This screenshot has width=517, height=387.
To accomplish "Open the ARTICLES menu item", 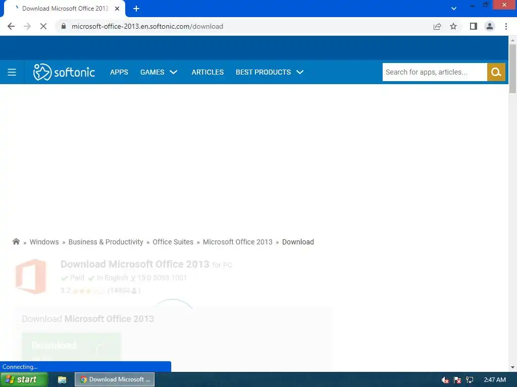I will click(x=208, y=72).
